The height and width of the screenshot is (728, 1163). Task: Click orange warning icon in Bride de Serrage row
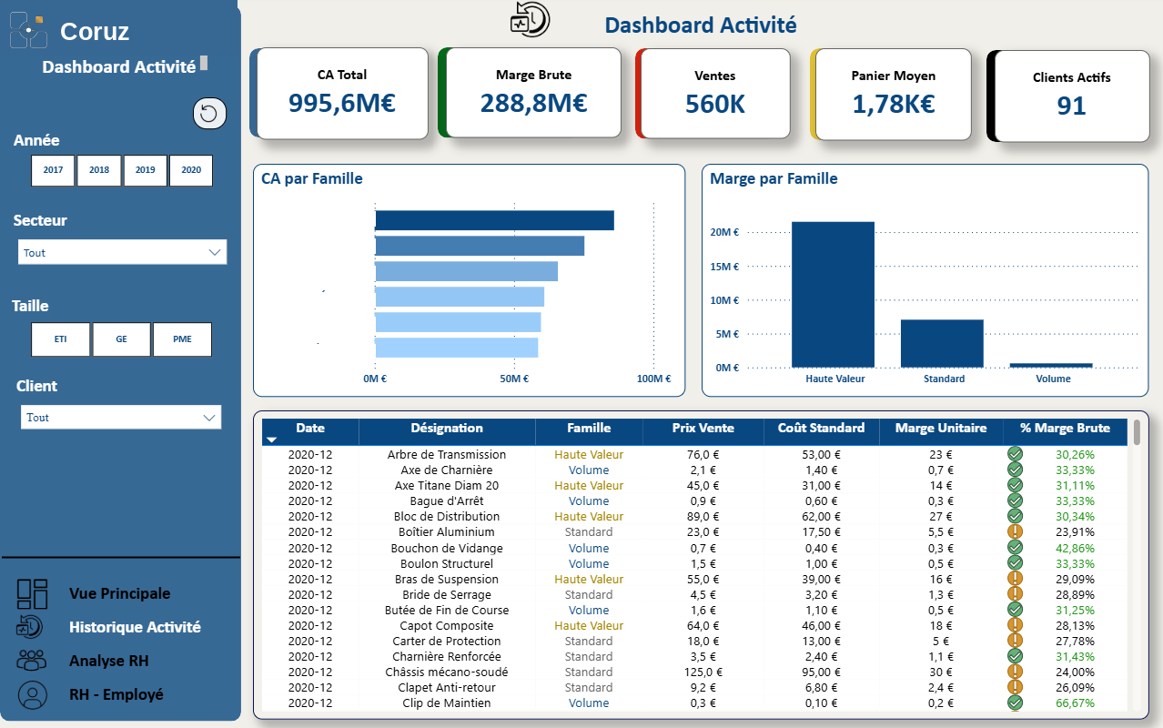(1015, 594)
